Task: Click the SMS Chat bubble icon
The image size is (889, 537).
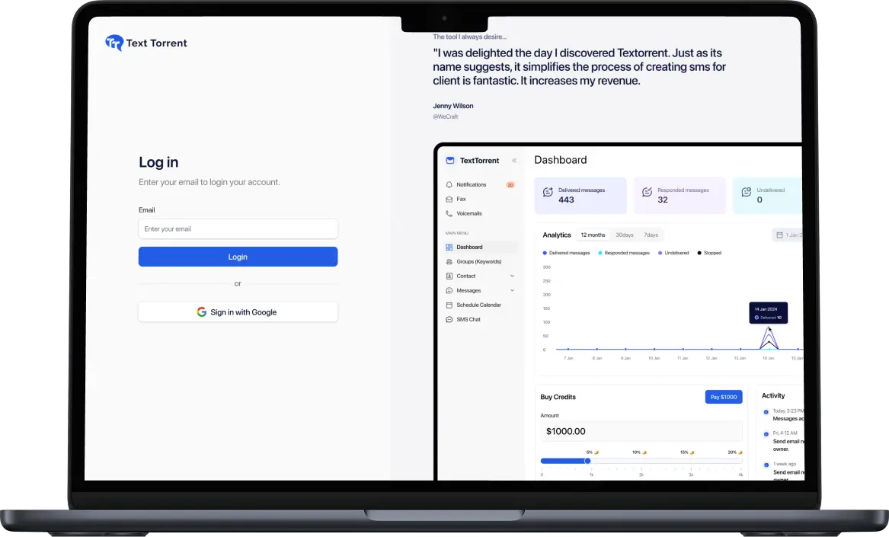Action: point(449,319)
